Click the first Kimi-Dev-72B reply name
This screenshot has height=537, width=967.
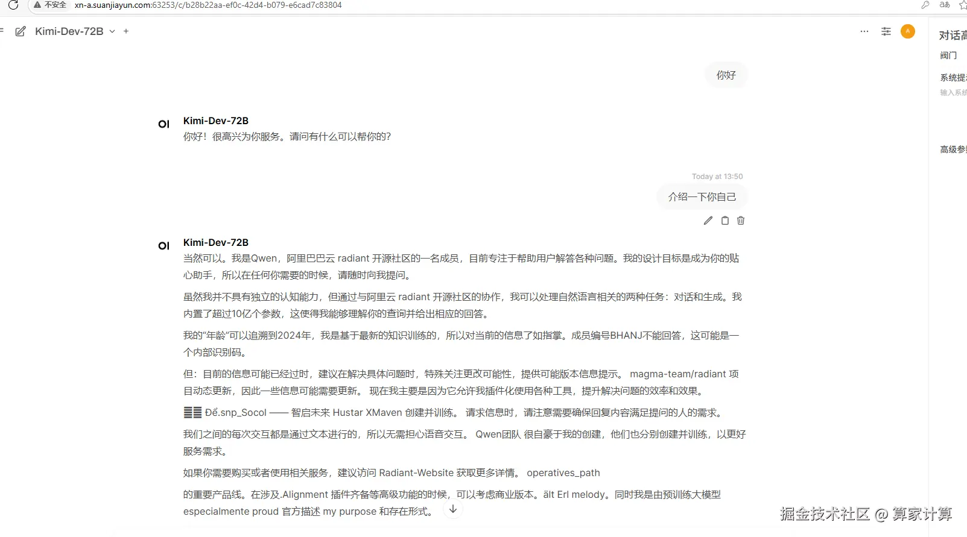click(216, 121)
